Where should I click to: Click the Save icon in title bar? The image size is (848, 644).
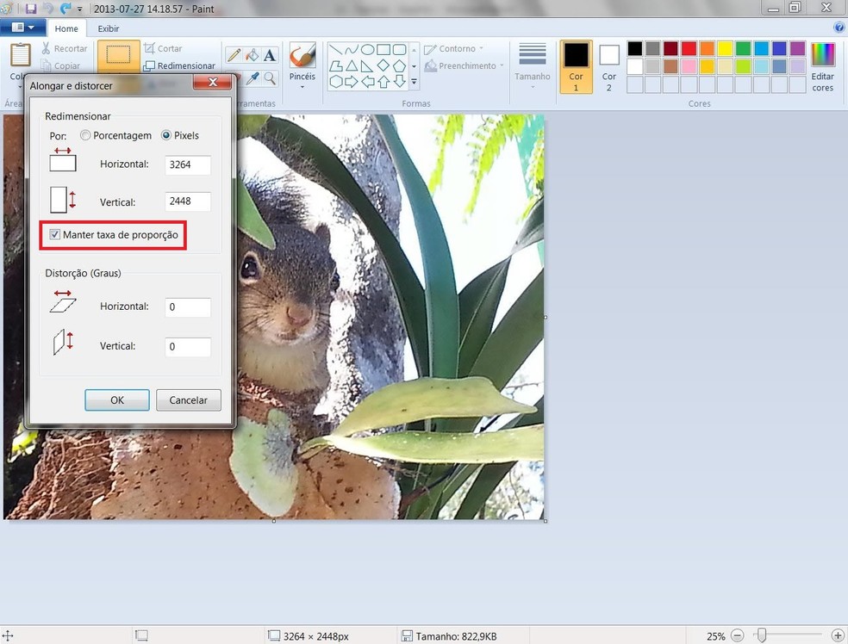[x=31, y=9]
